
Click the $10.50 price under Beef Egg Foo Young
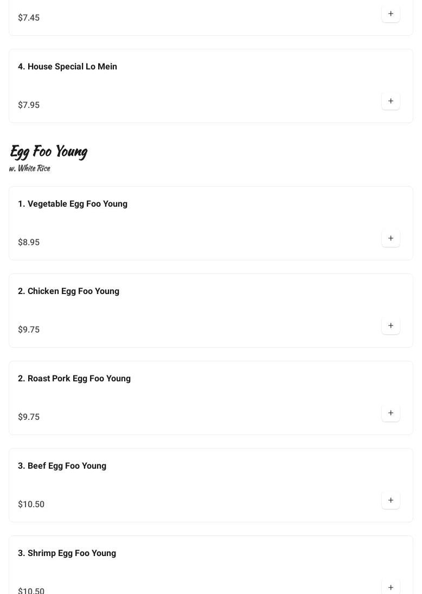[x=31, y=504]
